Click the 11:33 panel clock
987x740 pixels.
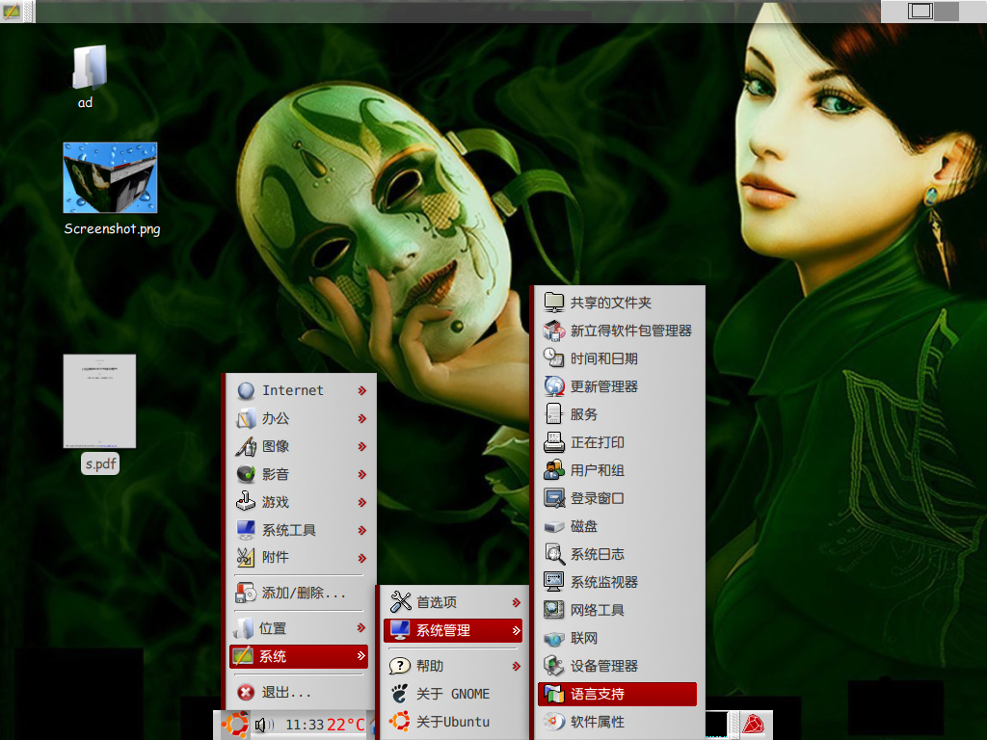(x=305, y=725)
